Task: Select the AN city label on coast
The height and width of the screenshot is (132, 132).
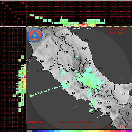Action: (86, 40)
